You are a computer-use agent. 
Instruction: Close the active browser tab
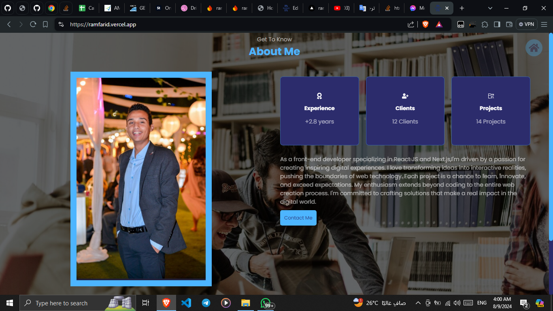pos(447,8)
